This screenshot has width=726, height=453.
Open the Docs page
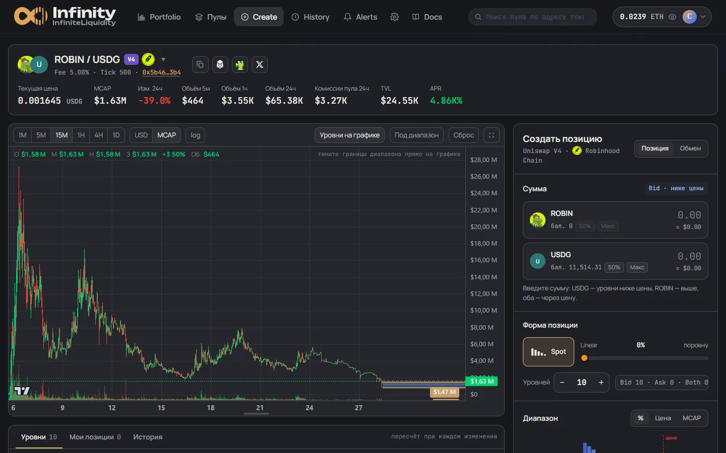click(427, 17)
